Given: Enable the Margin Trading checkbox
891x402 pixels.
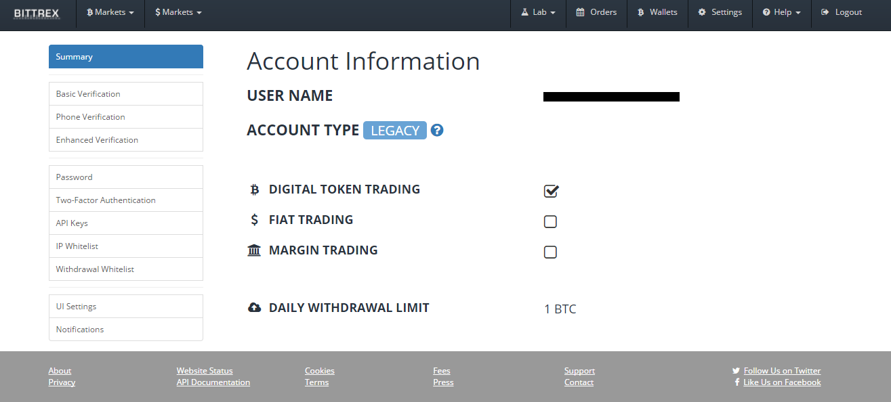Looking at the screenshot, I should click(550, 252).
